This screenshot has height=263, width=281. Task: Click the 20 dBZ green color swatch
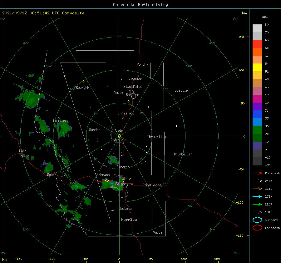click(257, 130)
